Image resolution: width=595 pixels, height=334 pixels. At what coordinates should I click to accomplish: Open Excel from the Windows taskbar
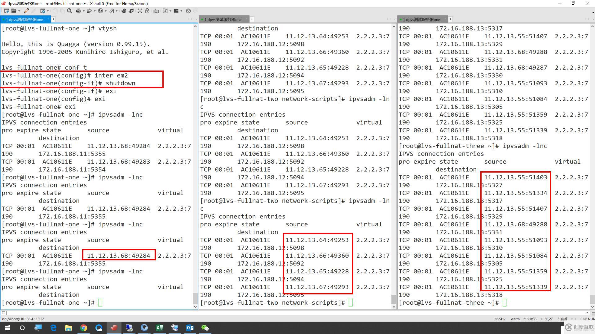click(x=160, y=328)
